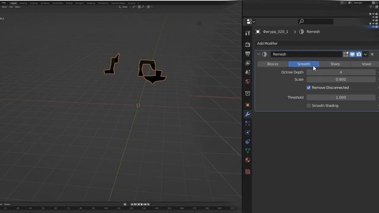Select the left shape in the viewport
Viewport: 379px width, 213px height.
(x=112, y=64)
